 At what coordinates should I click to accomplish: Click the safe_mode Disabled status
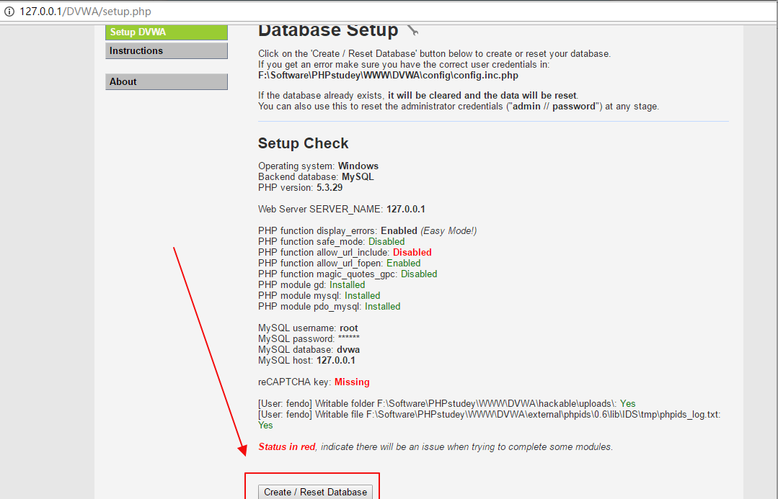[x=386, y=242]
